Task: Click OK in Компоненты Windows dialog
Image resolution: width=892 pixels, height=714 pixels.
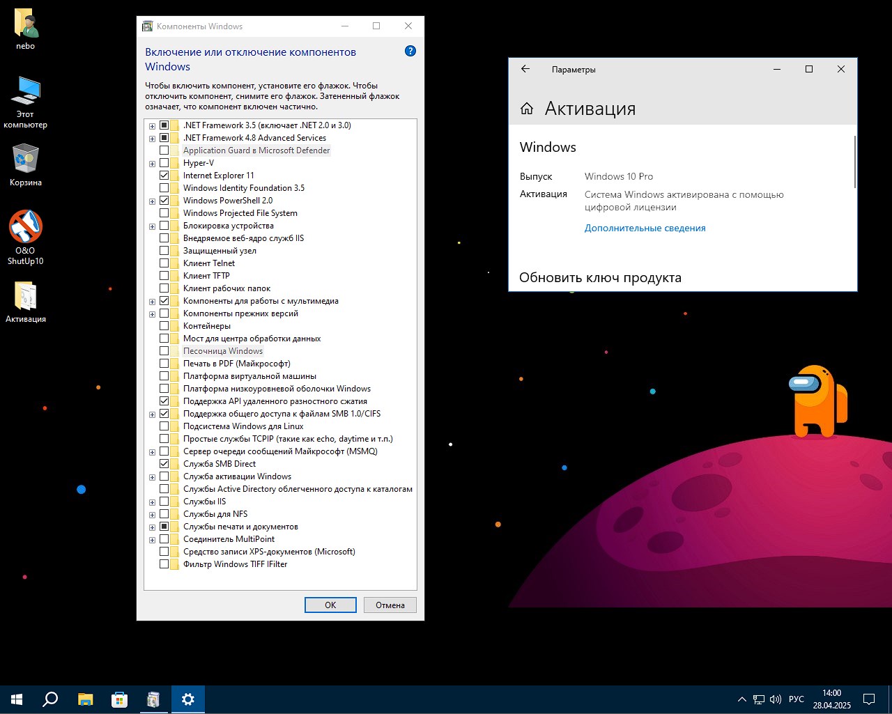Action: coord(330,605)
